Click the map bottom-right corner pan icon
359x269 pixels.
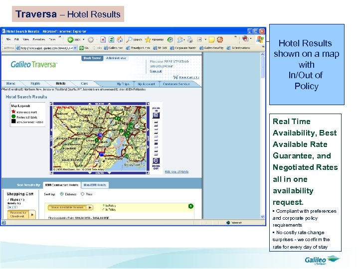coord(148,173)
